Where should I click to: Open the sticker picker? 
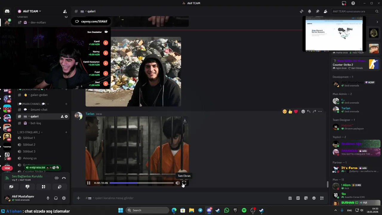306,198
